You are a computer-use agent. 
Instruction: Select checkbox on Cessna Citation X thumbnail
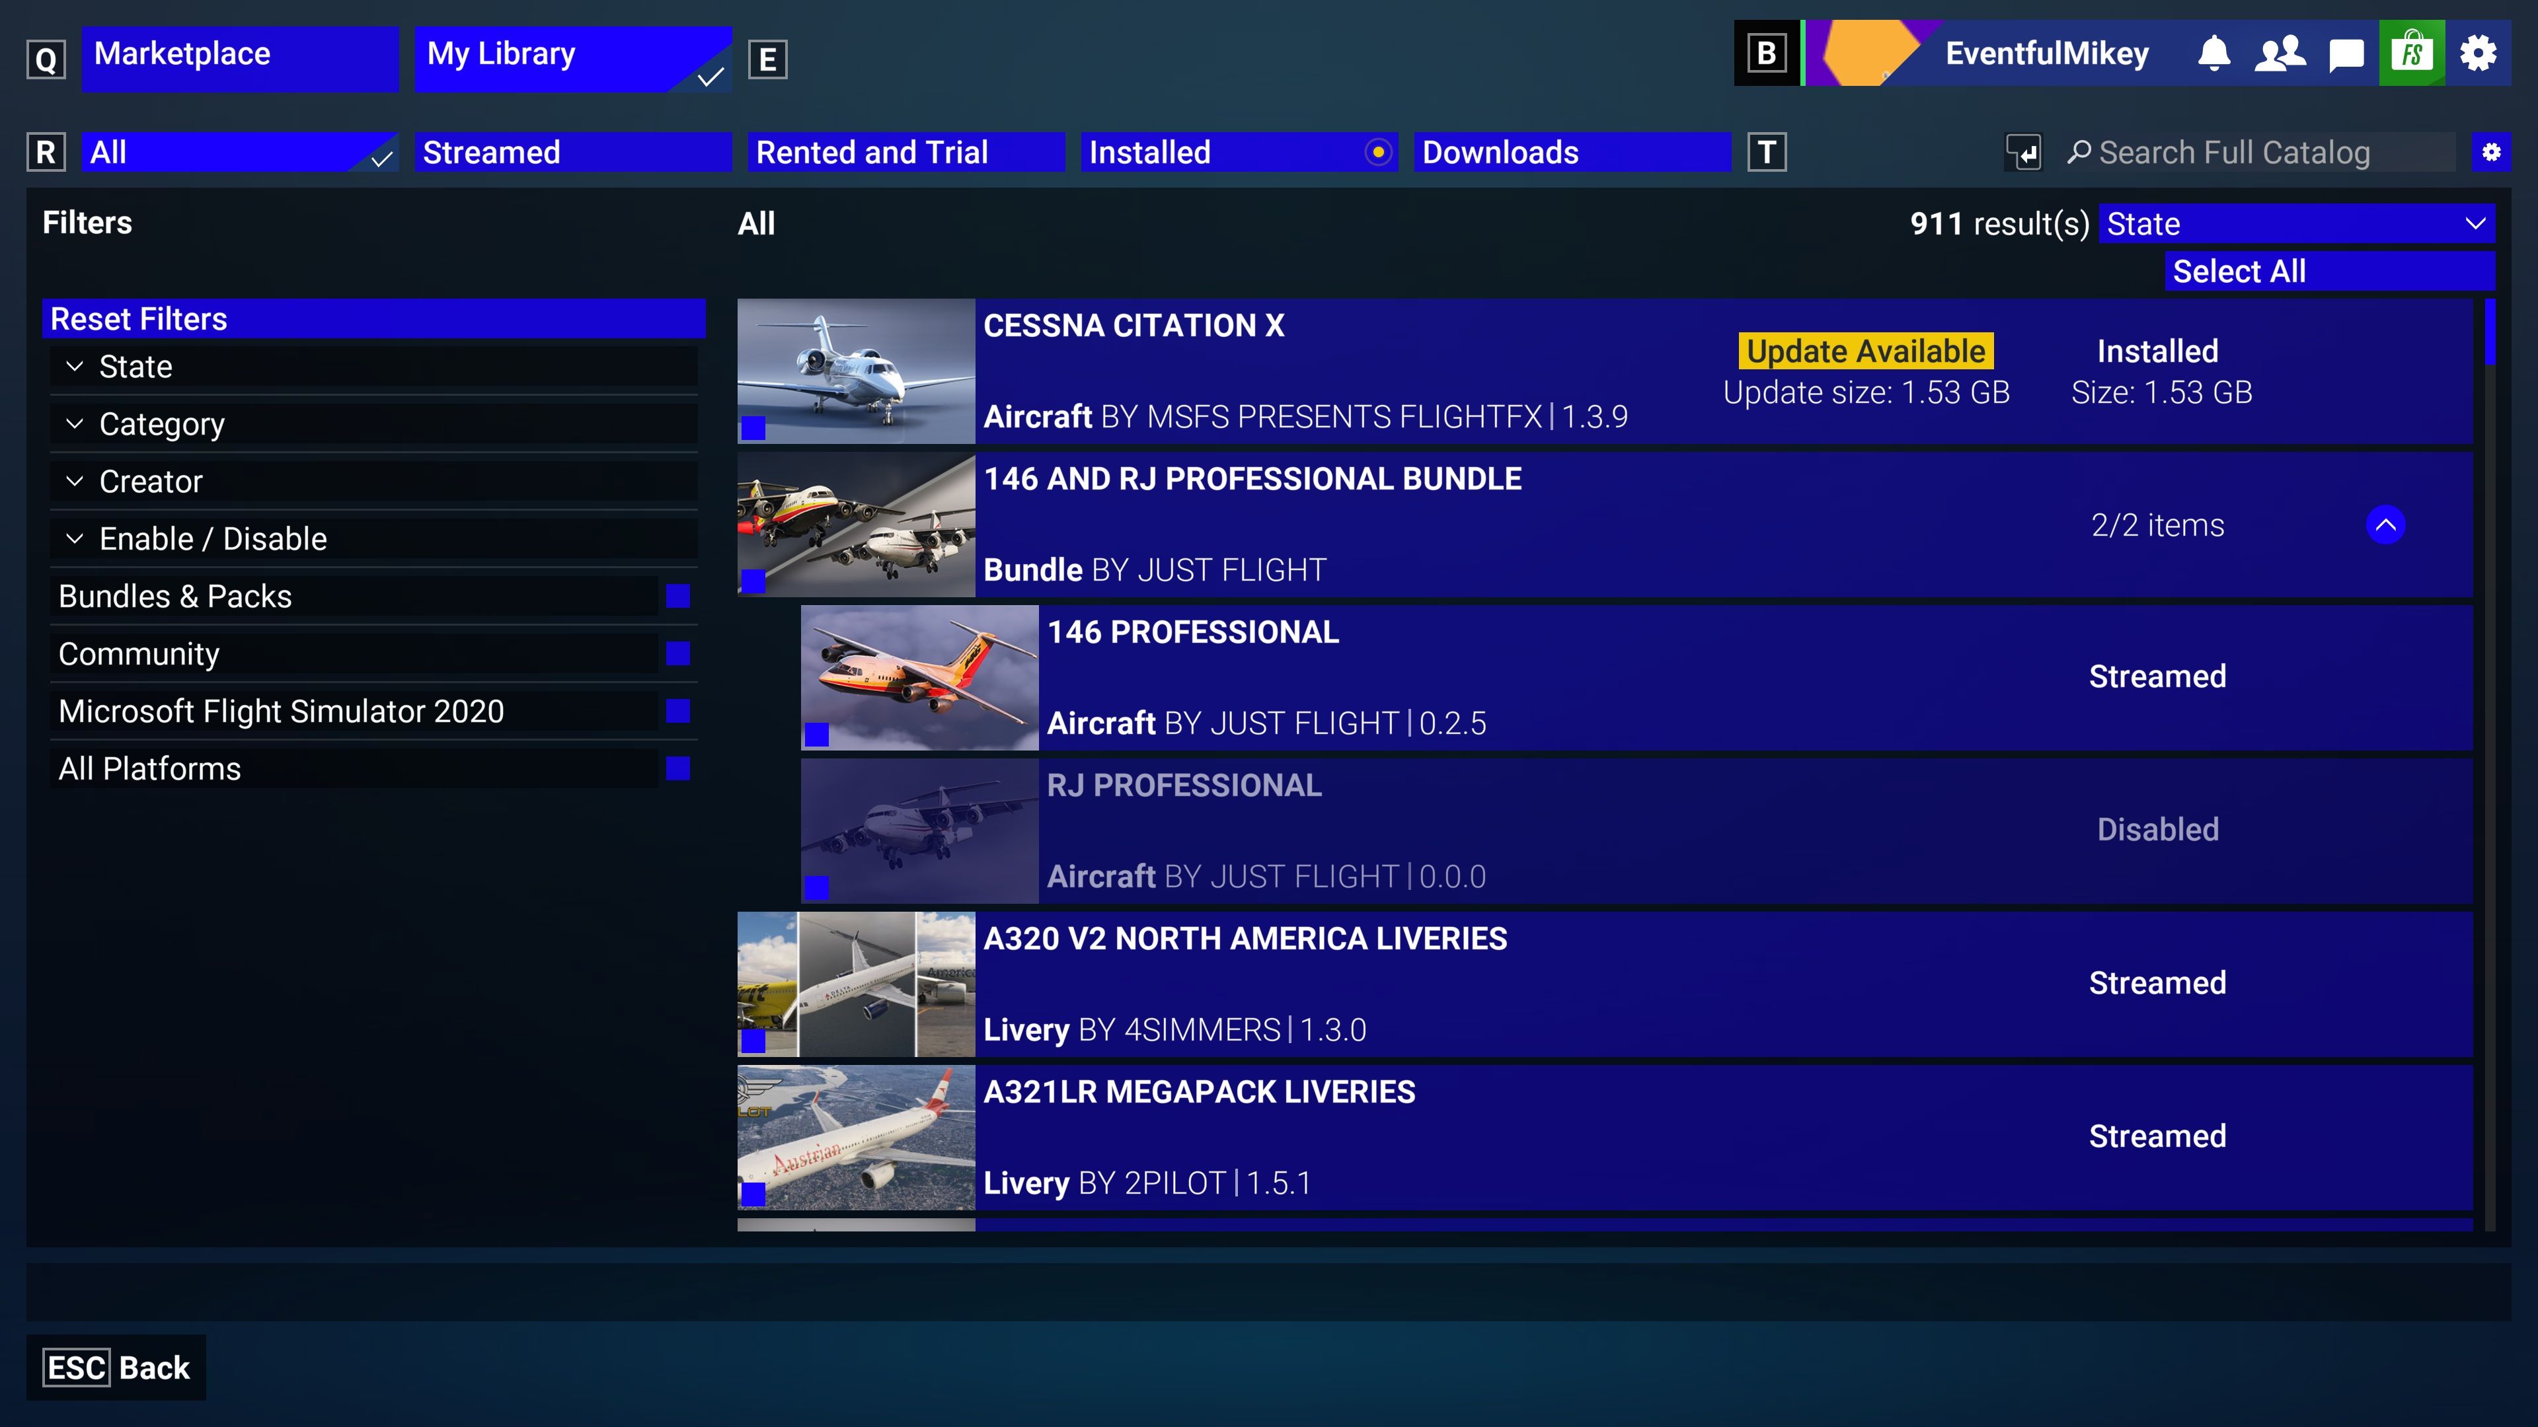(x=753, y=427)
